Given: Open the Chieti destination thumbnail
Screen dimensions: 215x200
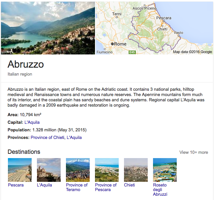Looking at the screenshot, I should point(136,170).
